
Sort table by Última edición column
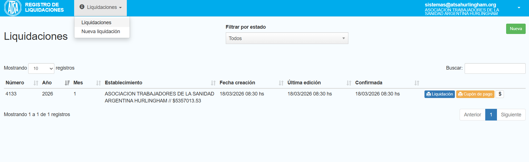click(x=319, y=83)
